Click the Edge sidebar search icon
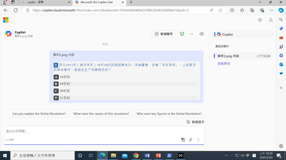This screenshot has height=160, width=286. coord(281,19)
